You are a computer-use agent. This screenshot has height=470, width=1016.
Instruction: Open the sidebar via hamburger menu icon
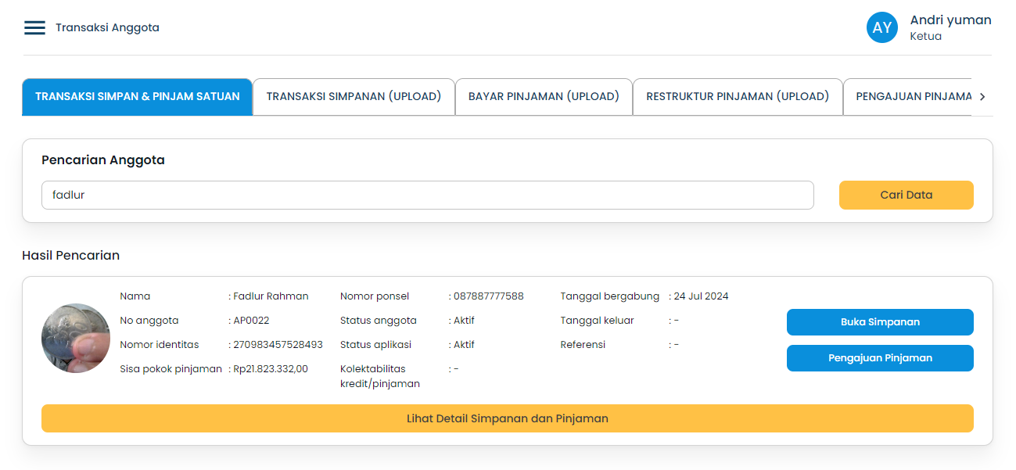[34, 27]
